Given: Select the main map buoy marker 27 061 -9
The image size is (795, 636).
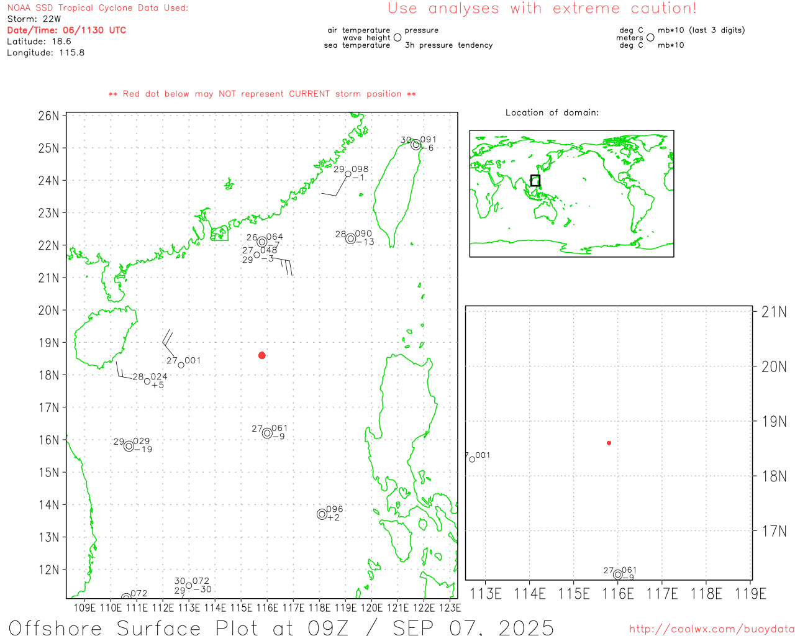Looking at the screenshot, I should tap(267, 433).
